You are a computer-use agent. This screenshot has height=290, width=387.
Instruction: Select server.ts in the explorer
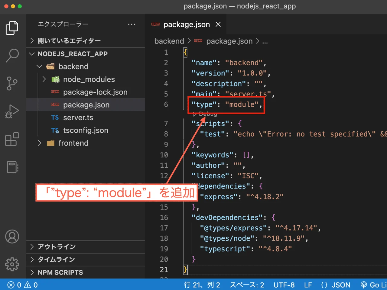pyautogui.click(x=78, y=118)
